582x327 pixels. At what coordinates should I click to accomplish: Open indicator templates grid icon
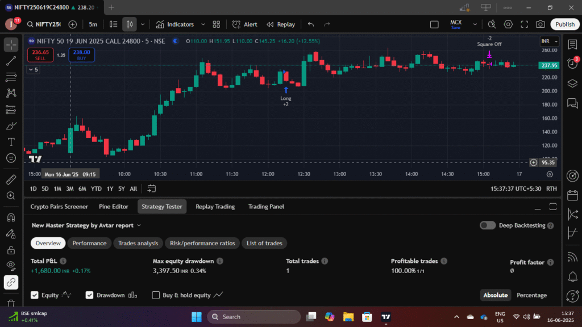click(x=217, y=24)
